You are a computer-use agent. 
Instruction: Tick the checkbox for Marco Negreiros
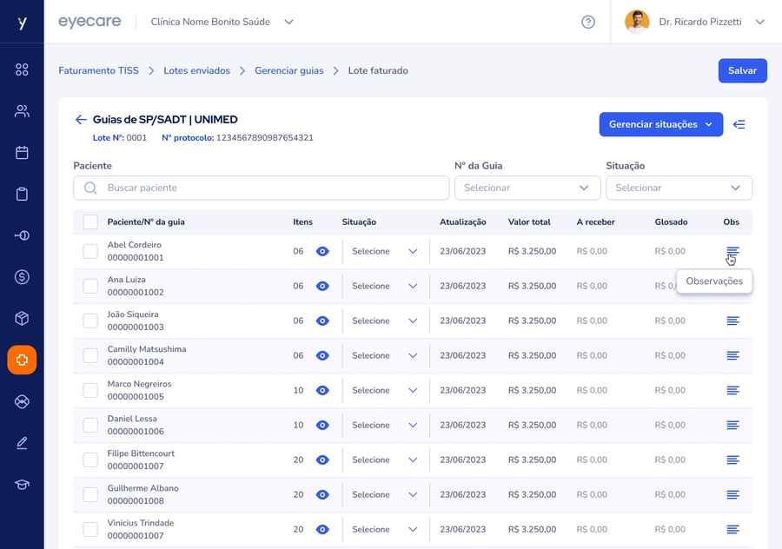pyautogui.click(x=90, y=390)
